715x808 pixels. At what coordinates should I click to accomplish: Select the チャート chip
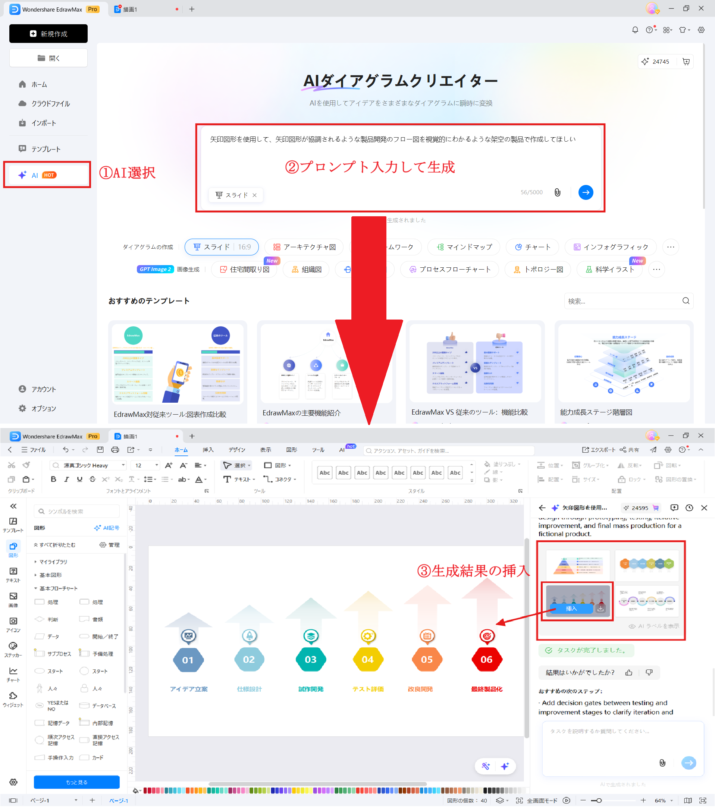coord(532,247)
